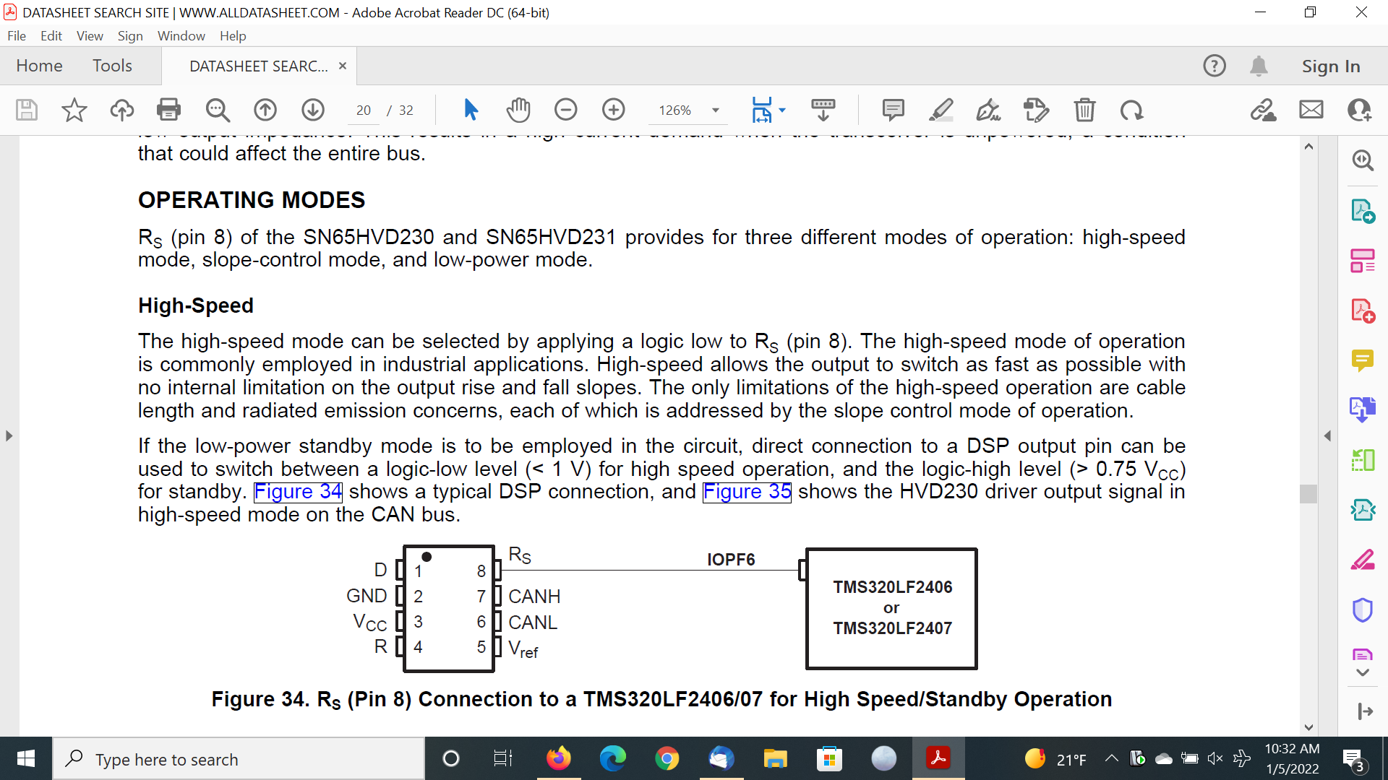This screenshot has width=1388, height=780.
Task: Star this file as bookmark
Action: (74, 110)
